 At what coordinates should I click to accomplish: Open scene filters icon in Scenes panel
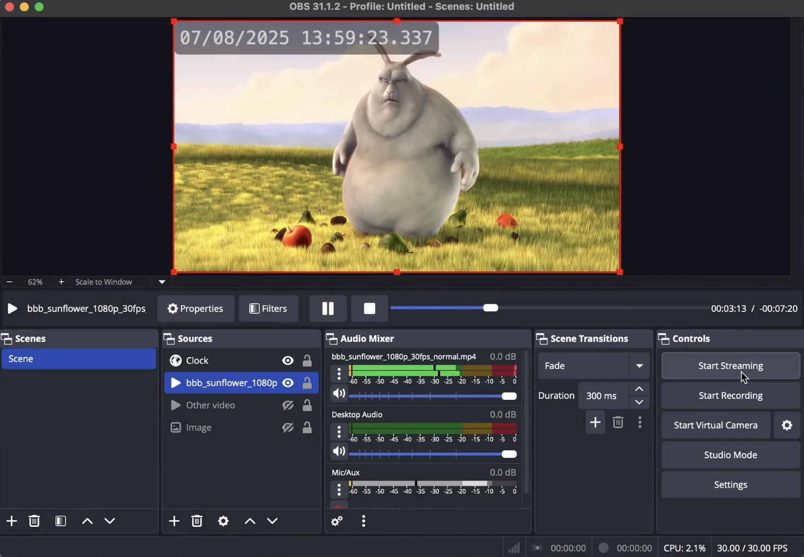(61, 521)
